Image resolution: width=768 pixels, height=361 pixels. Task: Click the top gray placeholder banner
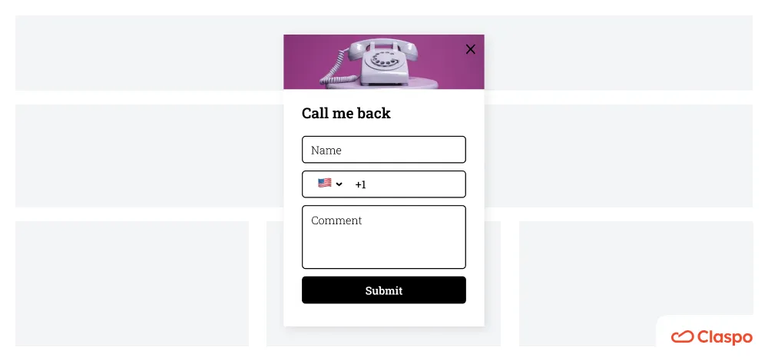pyautogui.click(x=147, y=53)
